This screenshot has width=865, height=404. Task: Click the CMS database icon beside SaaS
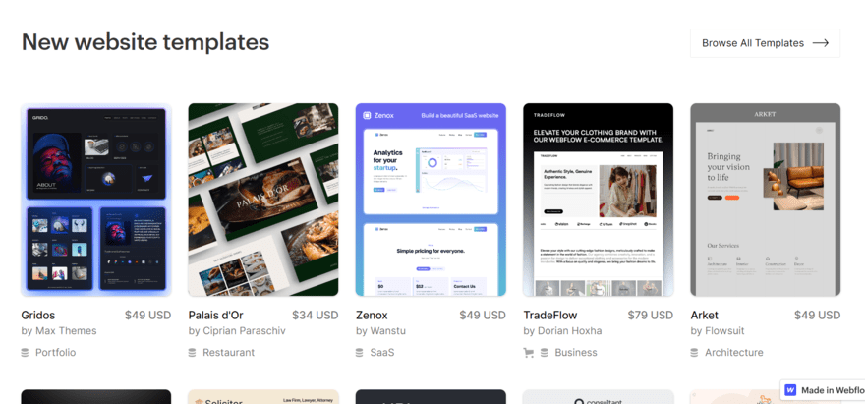(x=359, y=352)
